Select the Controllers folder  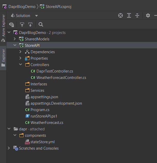82,65
